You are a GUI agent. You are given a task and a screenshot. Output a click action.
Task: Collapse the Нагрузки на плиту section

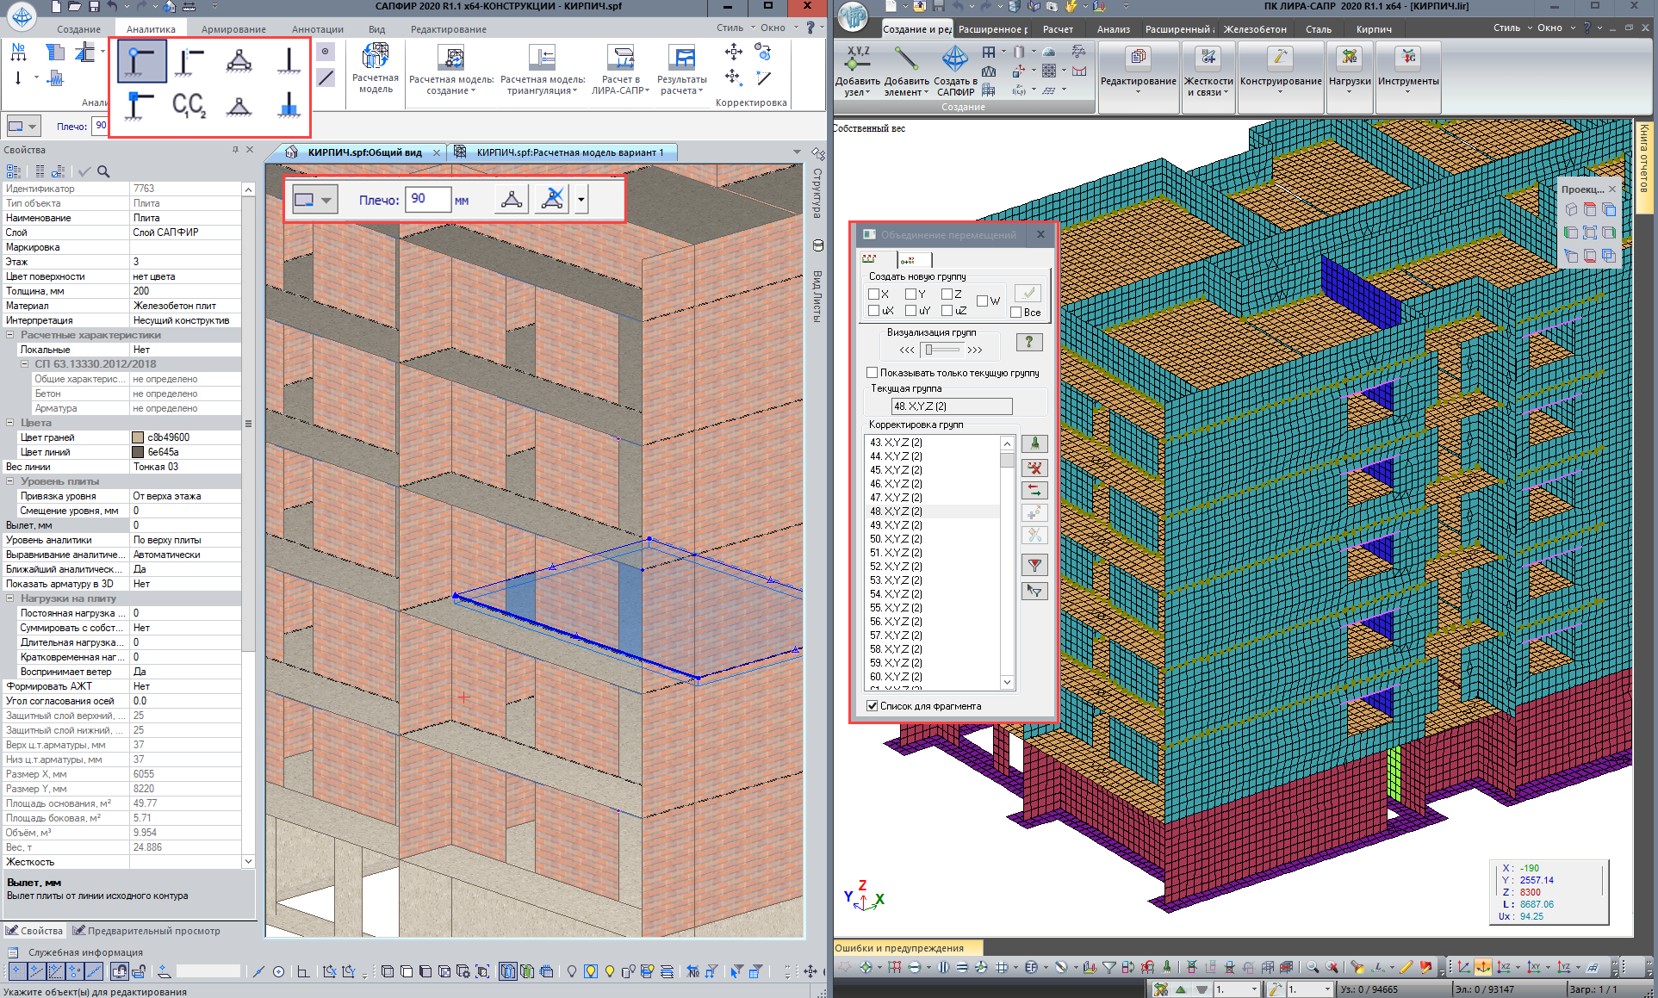10,598
